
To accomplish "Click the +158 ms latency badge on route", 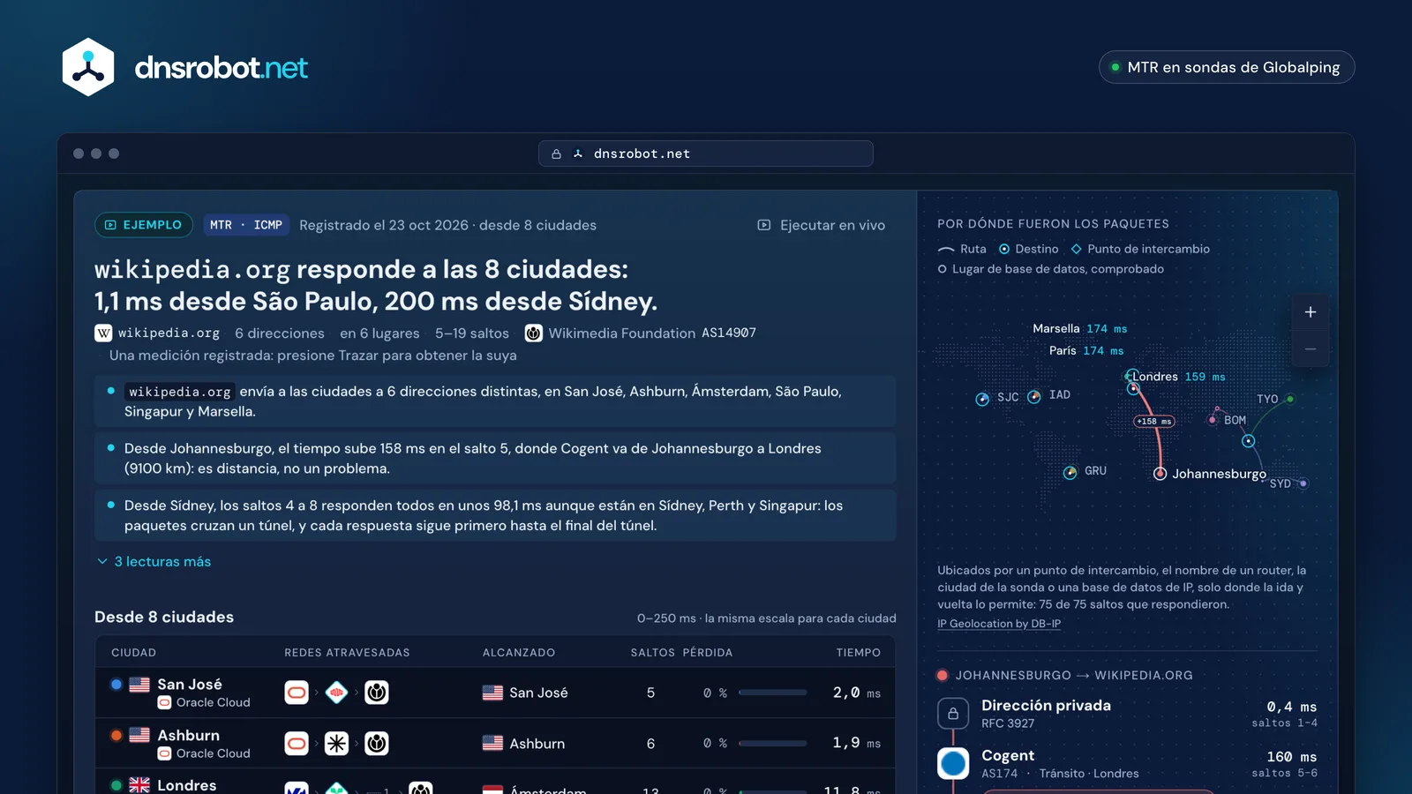I will (1154, 421).
